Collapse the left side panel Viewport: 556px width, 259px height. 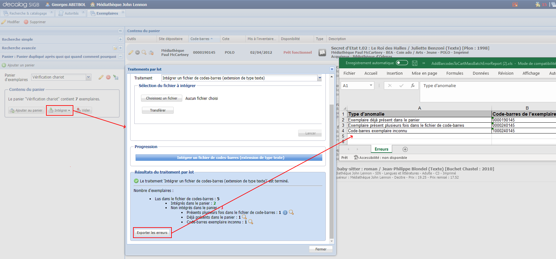click(x=120, y=31)
